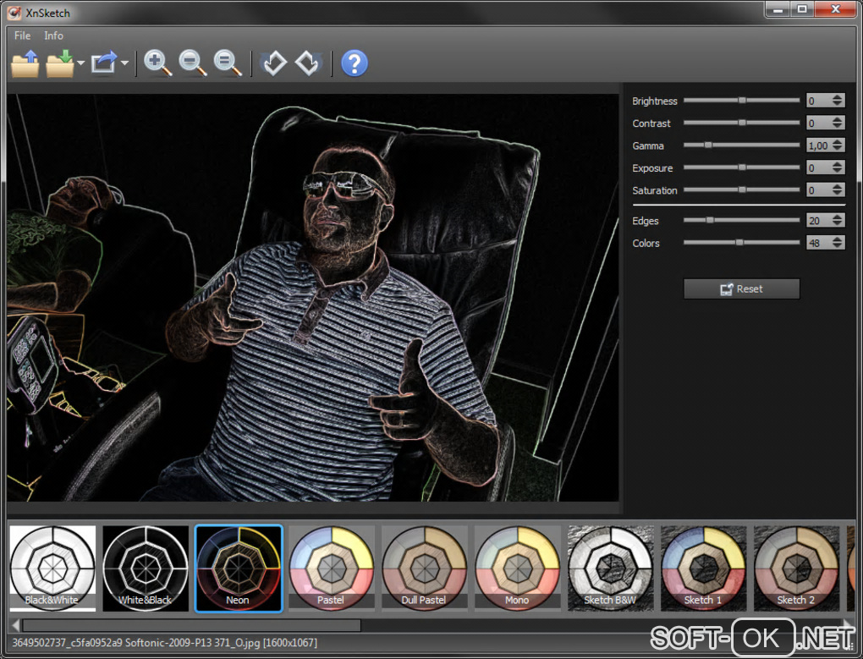Click the Contrast stepper arrows
Image resolution: width=863 pixels, height=659 pixels.
coord(837,123)
